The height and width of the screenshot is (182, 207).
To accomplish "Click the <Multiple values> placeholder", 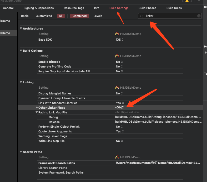I will pyautogui.click(x=127, y=112).
